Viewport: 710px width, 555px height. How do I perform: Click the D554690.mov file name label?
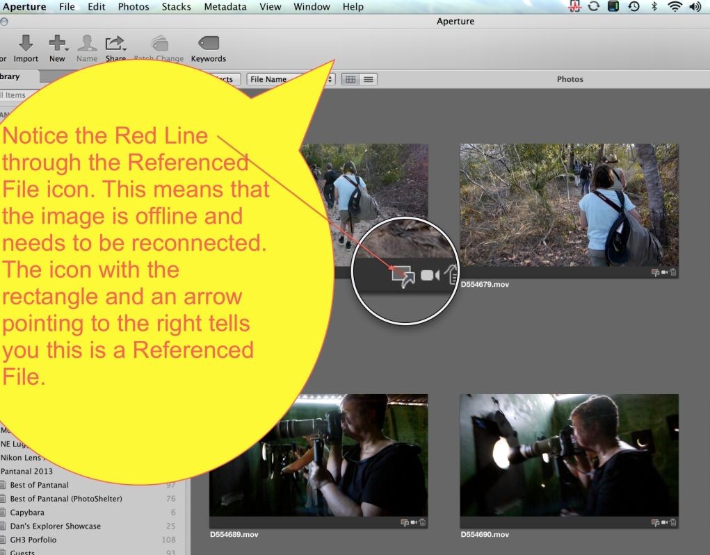coord(485,534)
